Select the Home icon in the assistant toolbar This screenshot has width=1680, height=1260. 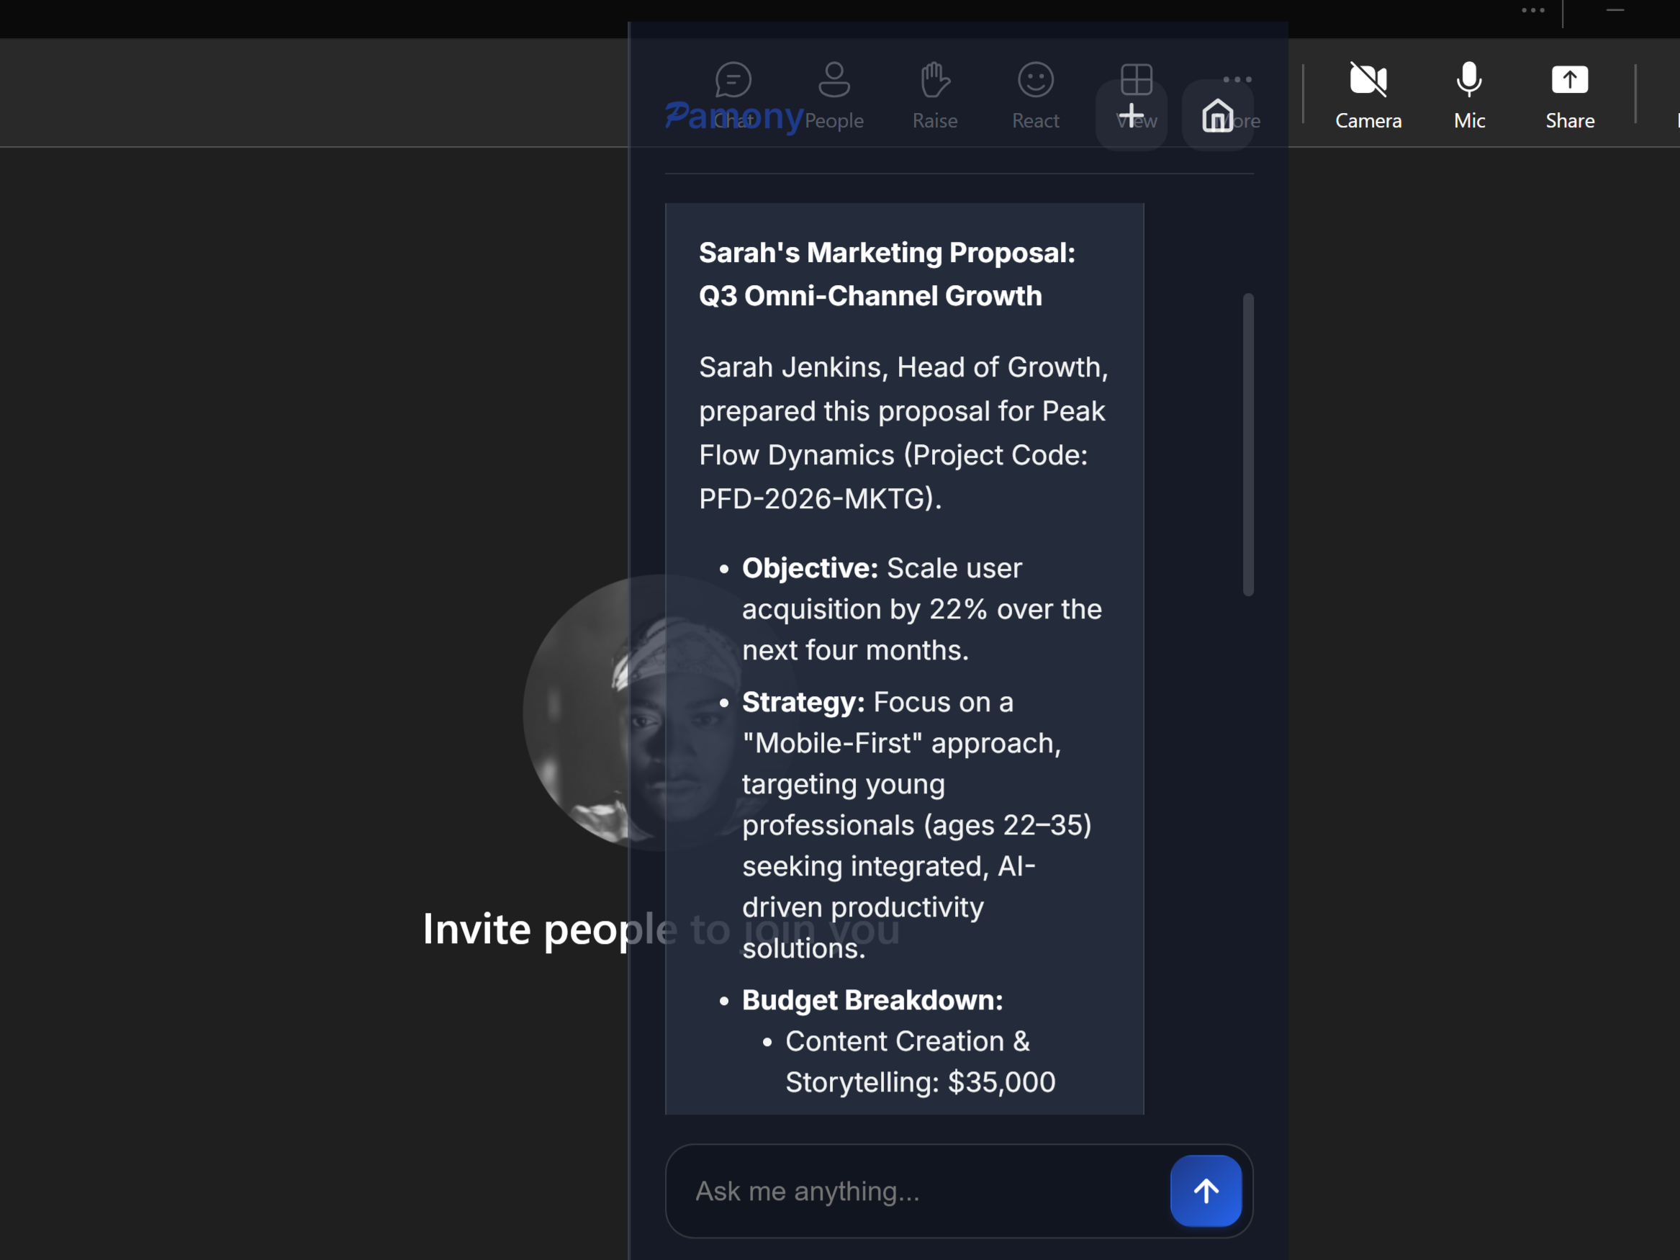(x=1217, y=114)
